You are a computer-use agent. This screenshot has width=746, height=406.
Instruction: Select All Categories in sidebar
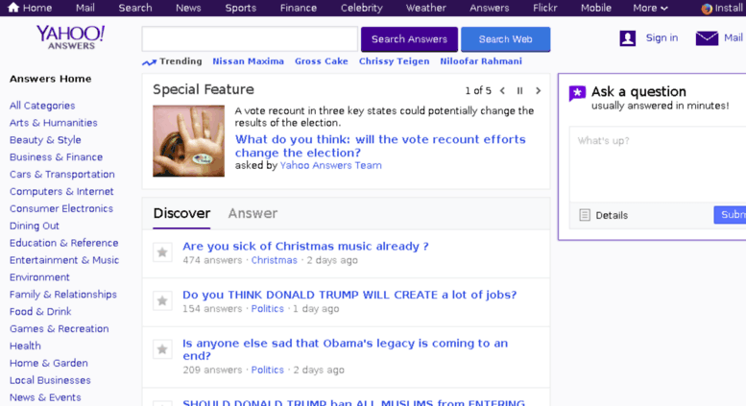tap(42, 106)
